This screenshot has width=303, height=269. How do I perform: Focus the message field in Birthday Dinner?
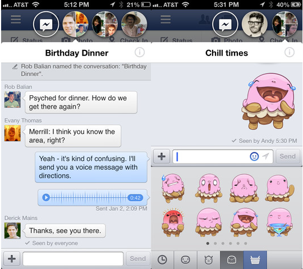click(73, 258)
